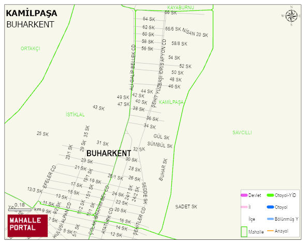
Task: Click the SAVCILLI neighborhood label
Action: tap(242, 133)
